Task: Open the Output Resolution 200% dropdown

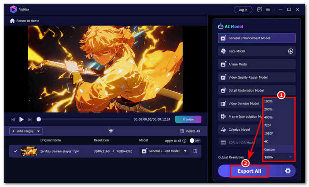Action: pos(279,157)
